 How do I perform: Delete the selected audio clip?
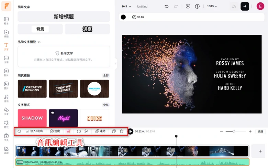pos(122,132)
